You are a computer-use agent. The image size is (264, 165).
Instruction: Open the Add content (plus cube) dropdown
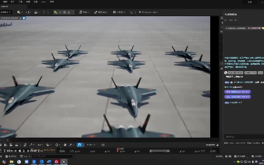coord(20,12)
